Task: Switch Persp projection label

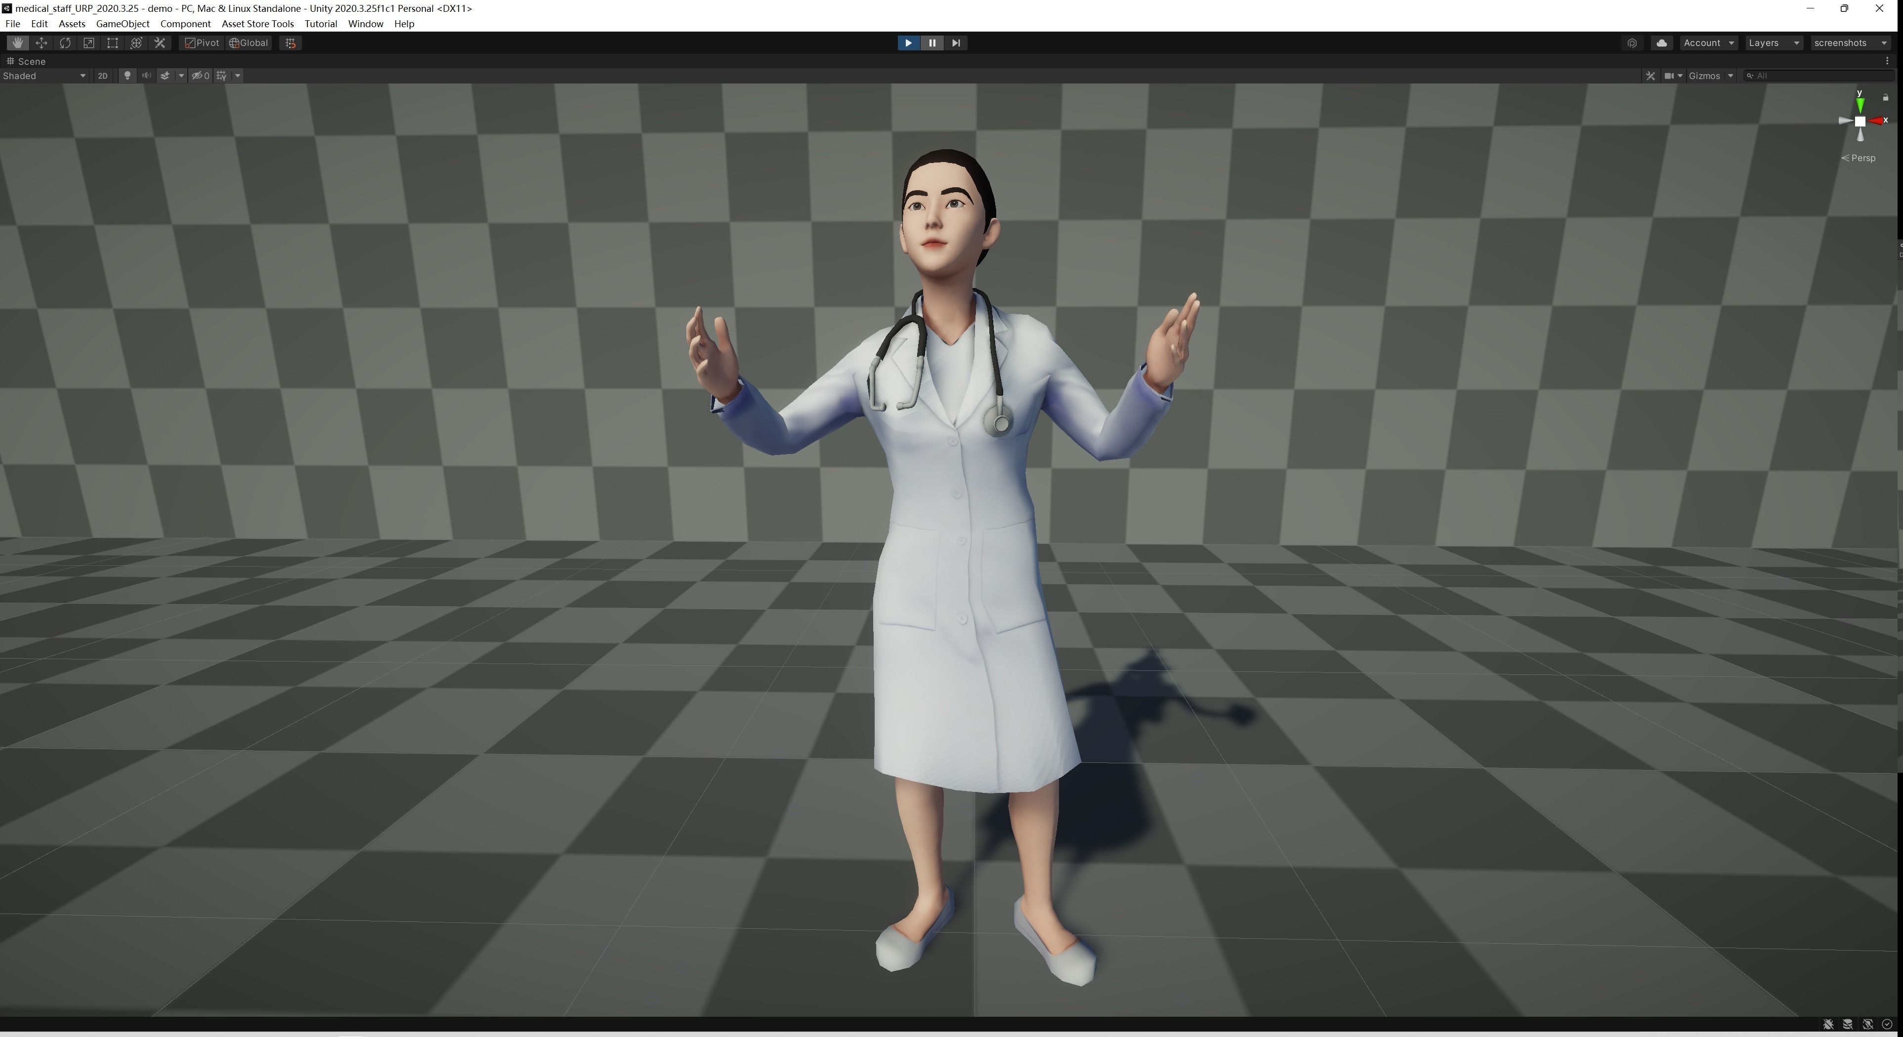Action: click(1858, 158)
